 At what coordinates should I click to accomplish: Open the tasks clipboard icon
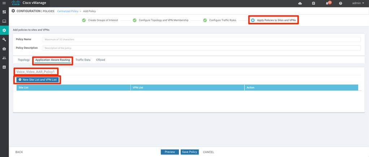point(313,3)
